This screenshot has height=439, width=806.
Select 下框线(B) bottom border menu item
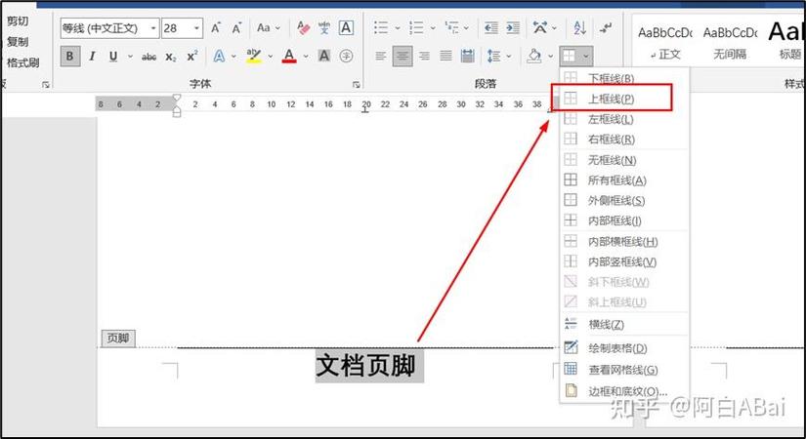click(623, 77)
